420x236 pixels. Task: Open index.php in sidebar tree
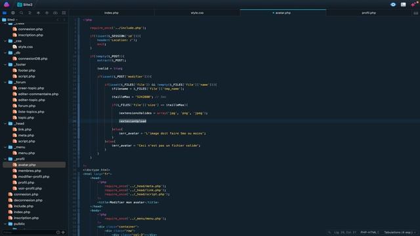[19, 212]
